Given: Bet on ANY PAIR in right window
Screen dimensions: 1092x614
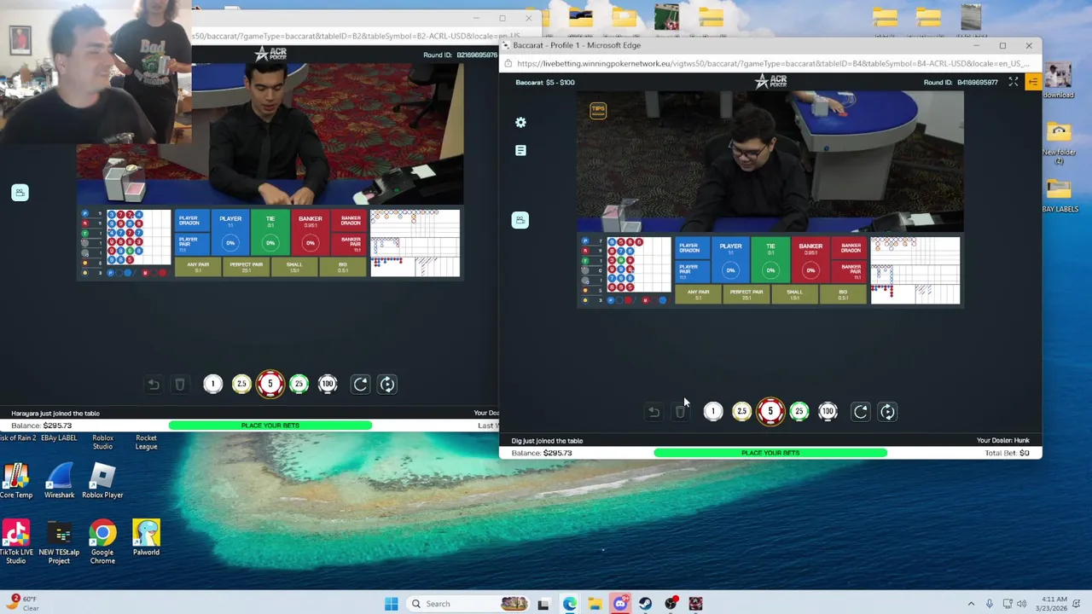Looking at the screenshot, I should tap(698, 294).
